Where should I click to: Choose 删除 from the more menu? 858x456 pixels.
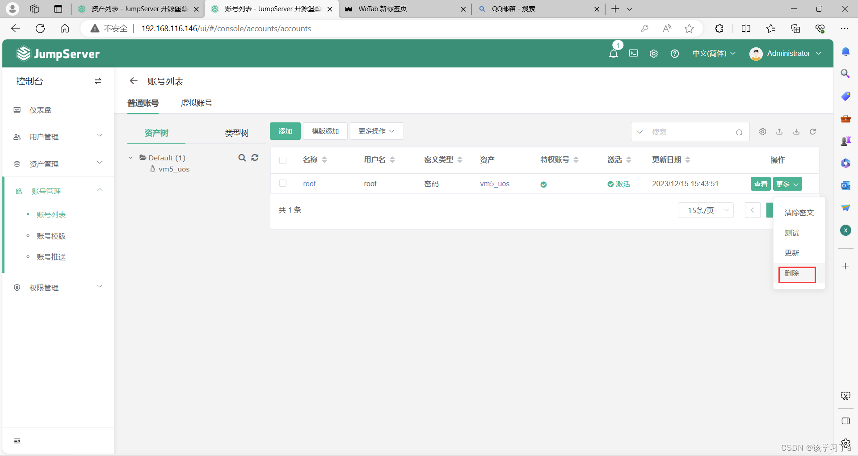[799, 273]
